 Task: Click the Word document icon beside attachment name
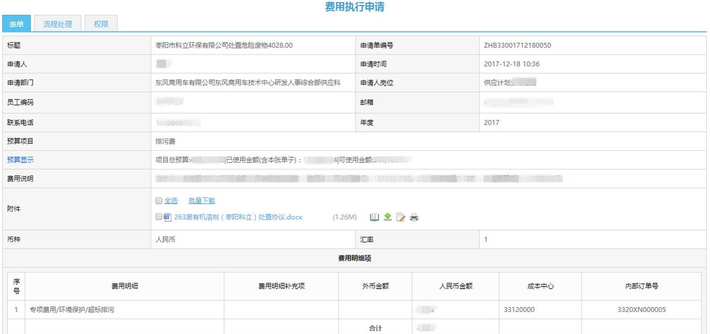(x=168, y=217)
